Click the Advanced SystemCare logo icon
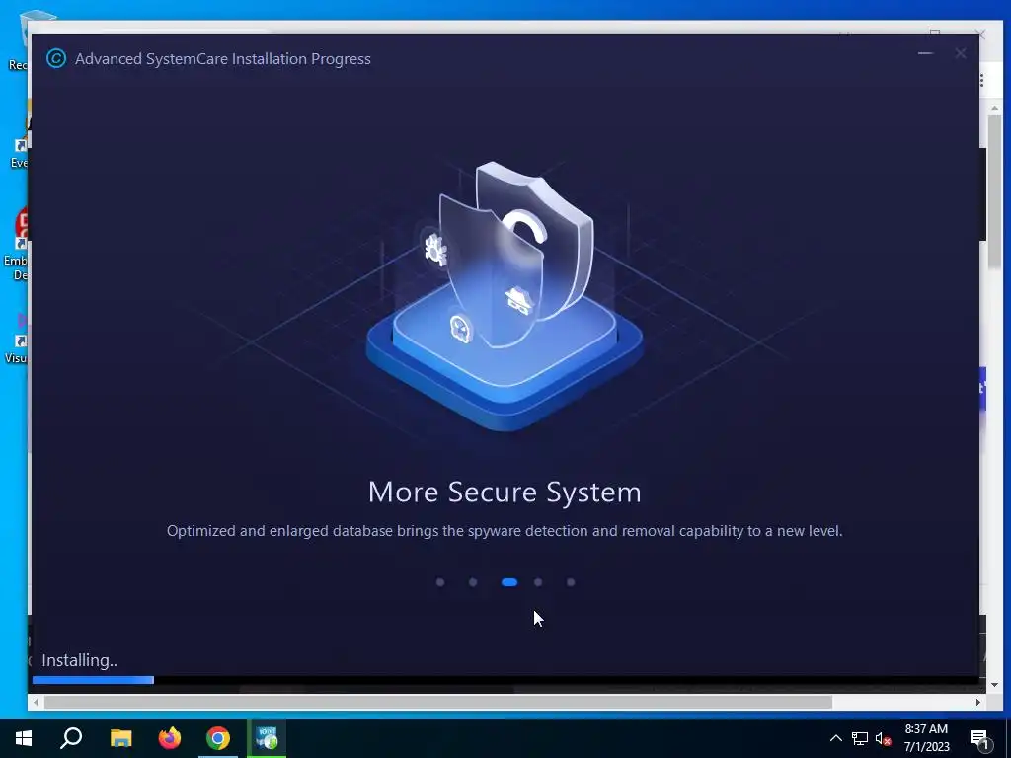This screenshot has height=758, width=1011. [x=56, y=58]
